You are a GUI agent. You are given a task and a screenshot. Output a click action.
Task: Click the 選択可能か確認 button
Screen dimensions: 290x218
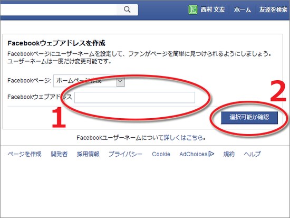249,117
